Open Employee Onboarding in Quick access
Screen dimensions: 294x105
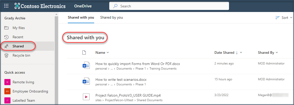[x=30, y=91]
